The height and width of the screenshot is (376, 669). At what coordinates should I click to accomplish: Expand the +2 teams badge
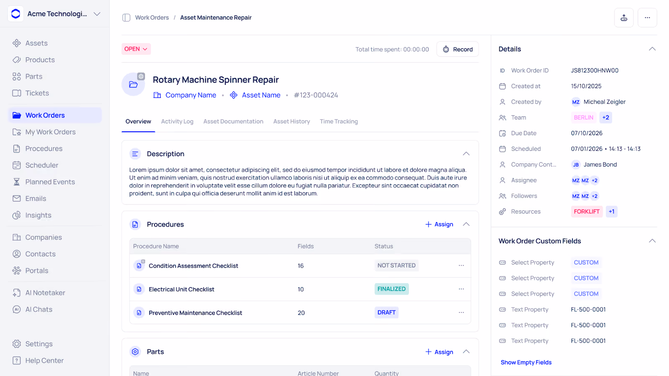pos(605,118)
